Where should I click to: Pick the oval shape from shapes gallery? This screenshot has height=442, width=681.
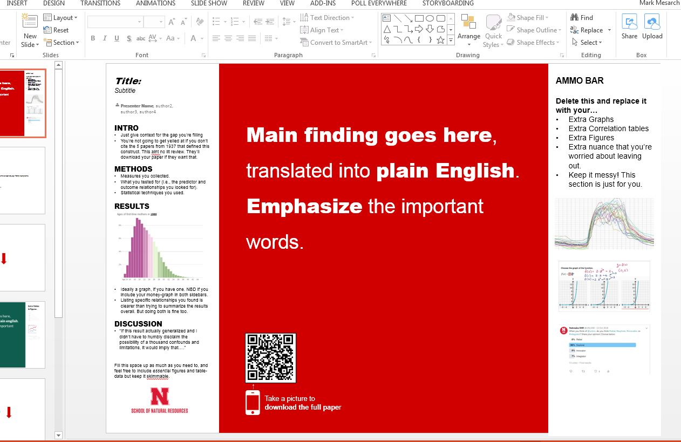430,18
